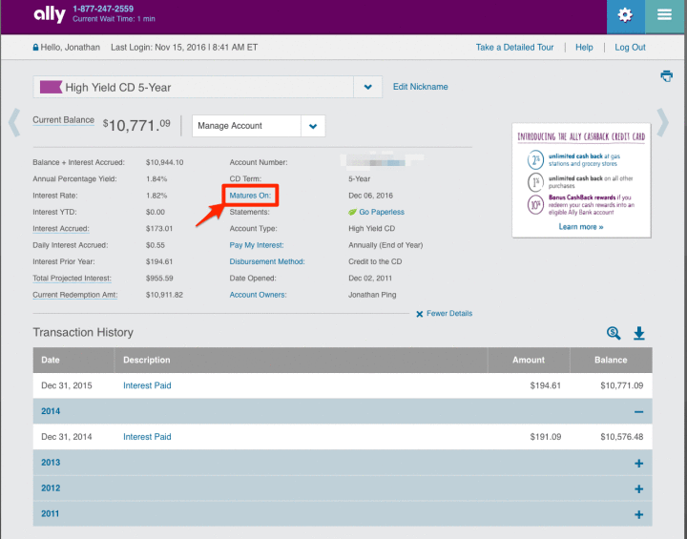The height and width of the screenshot is (539, 687).
Task: Click Edit Nickname link
Action: click(x=420, y=87)
